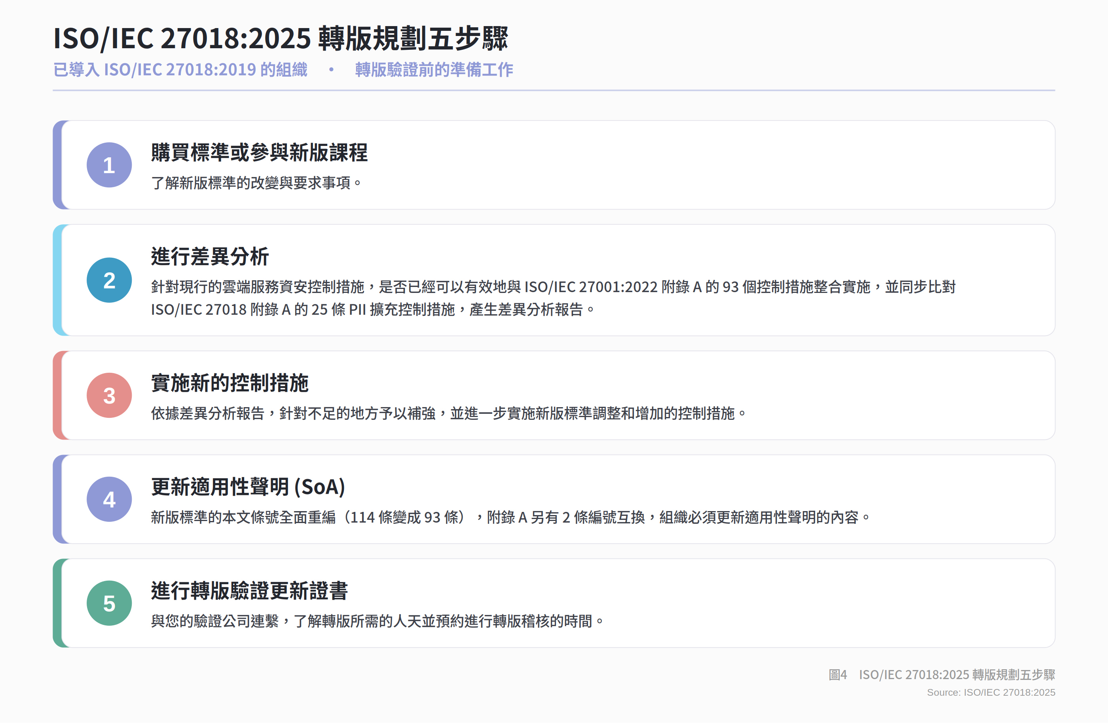Click the heading 更新適用性聲明 (SoA)
This screenshot has height=723, width=1108.
(248, 487)
